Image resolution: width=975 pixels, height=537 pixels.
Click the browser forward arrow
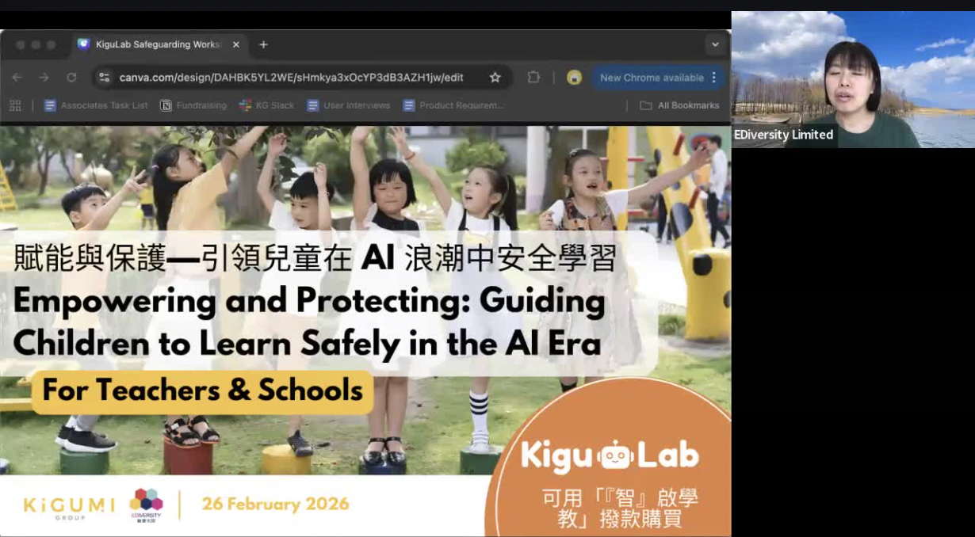click(x=44, y=77)
